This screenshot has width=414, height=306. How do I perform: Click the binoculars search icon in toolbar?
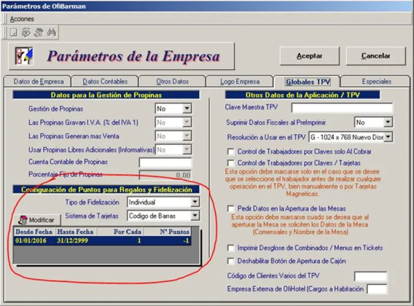click(x=51, y=33)
